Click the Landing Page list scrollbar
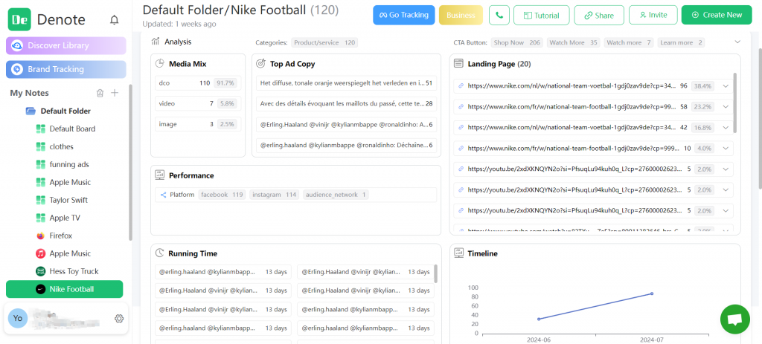This screenshot has width=762, height=344. pyautogui.click(x=734, y=103)
